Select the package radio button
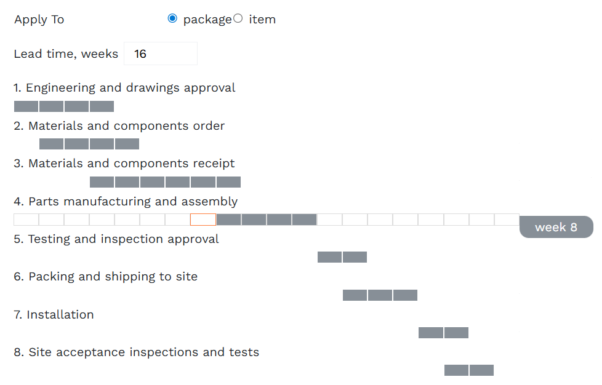 [x=172, y=18]
